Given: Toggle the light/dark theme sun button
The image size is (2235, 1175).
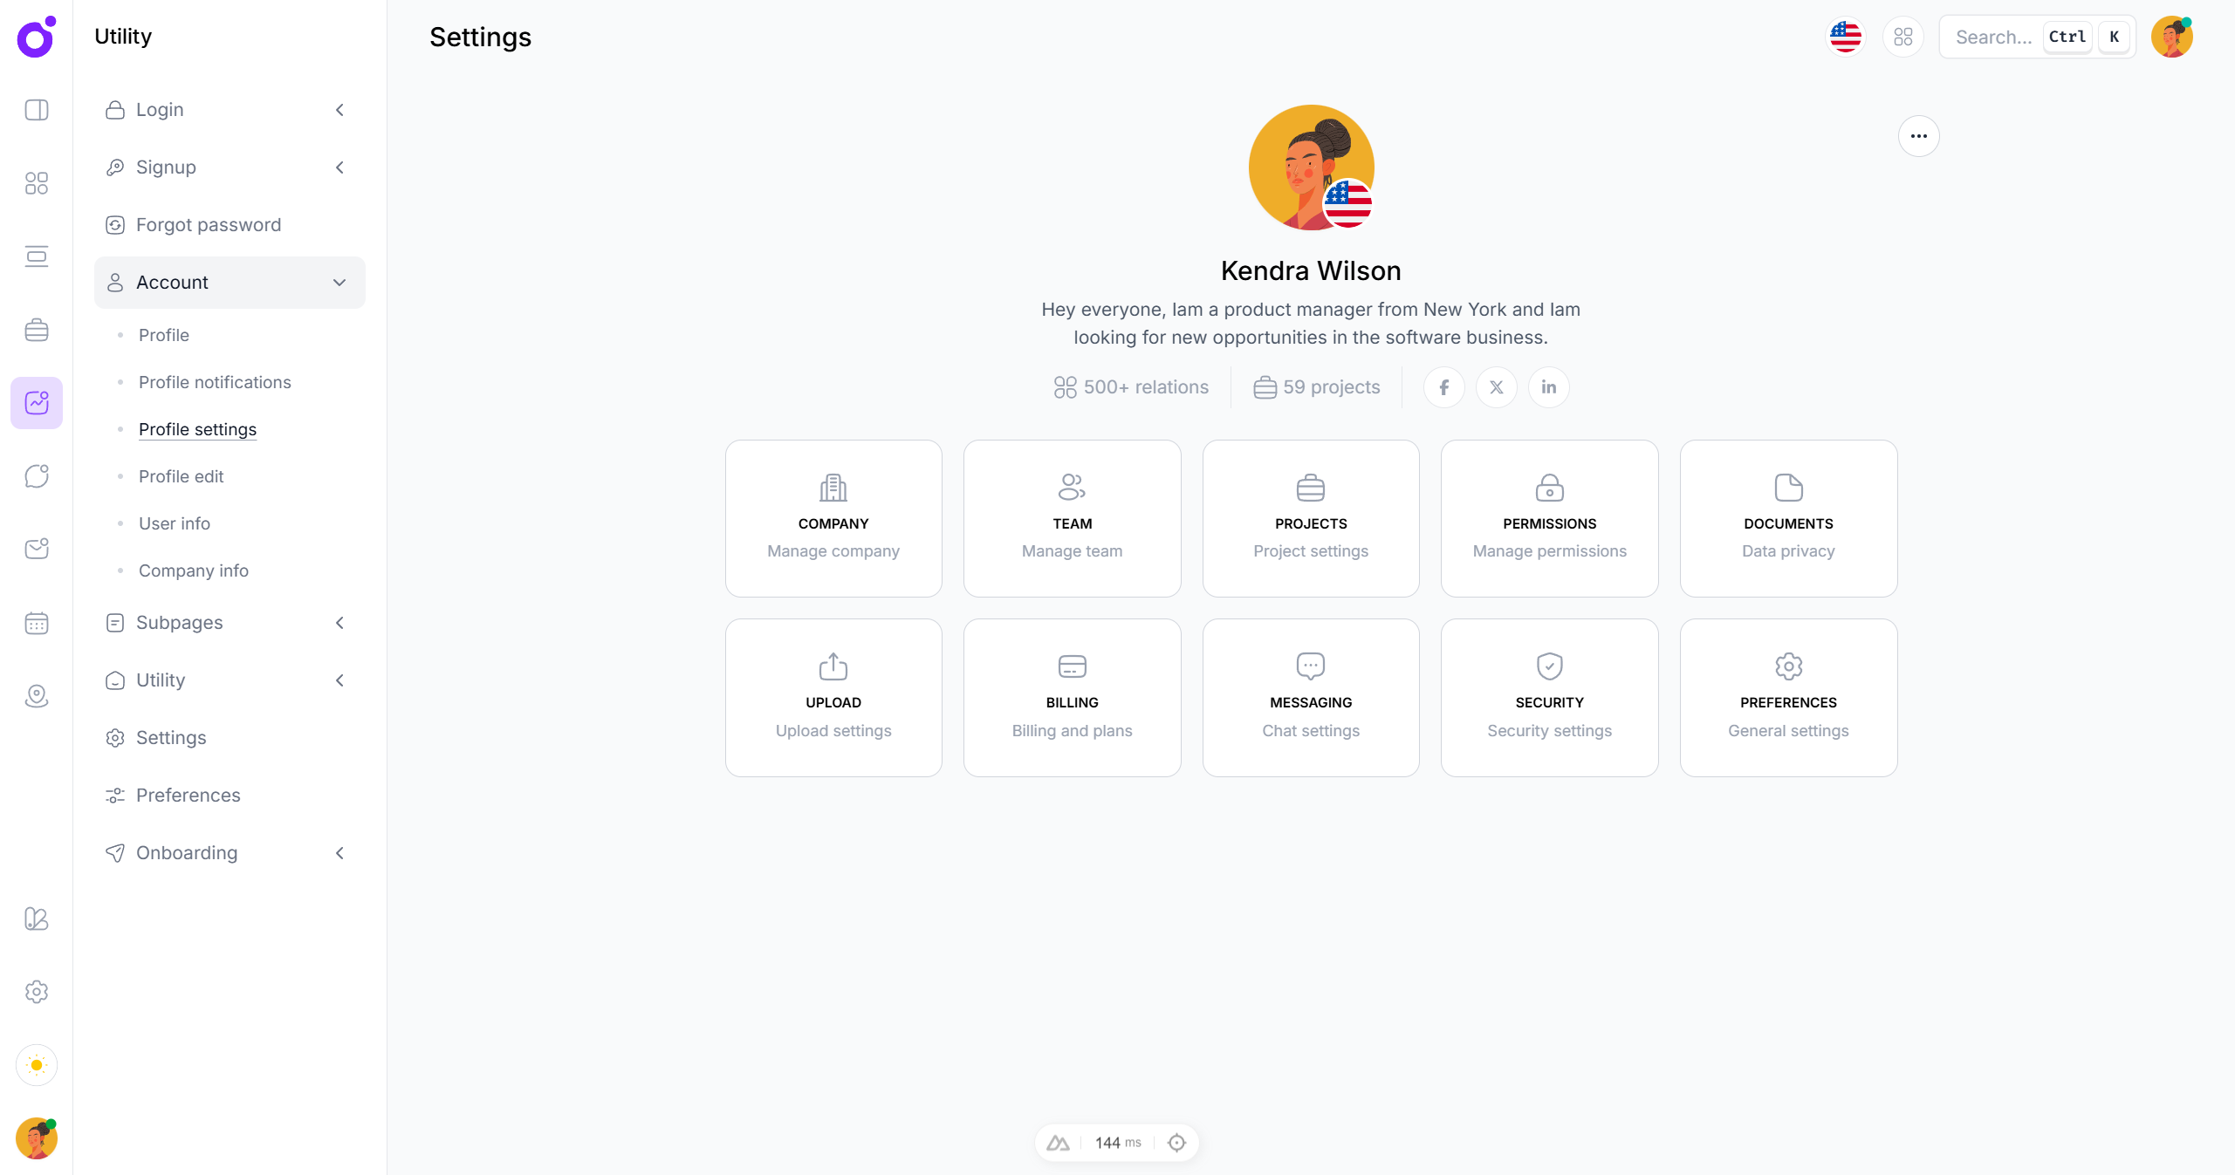Looking at the screenshot, I should (37, 1065).
